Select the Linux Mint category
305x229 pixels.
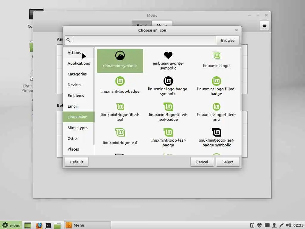(x=79, y=117)
